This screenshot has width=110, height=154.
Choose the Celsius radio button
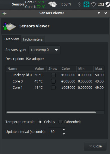(x=40, y=122)
